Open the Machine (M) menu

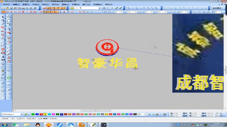76,4
